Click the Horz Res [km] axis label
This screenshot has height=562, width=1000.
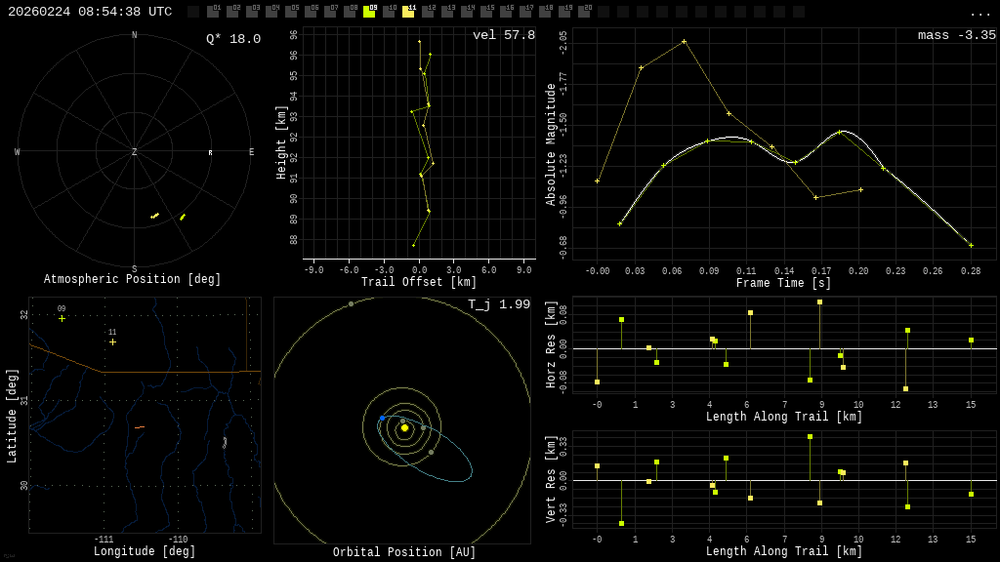click(551, 344)
